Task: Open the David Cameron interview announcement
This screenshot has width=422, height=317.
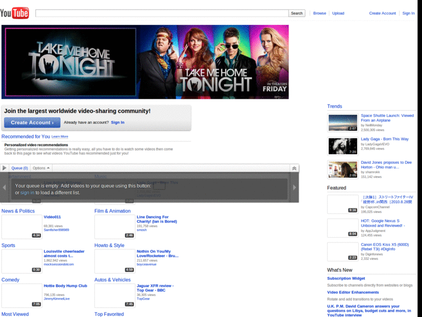Action: tap(369, 311)
